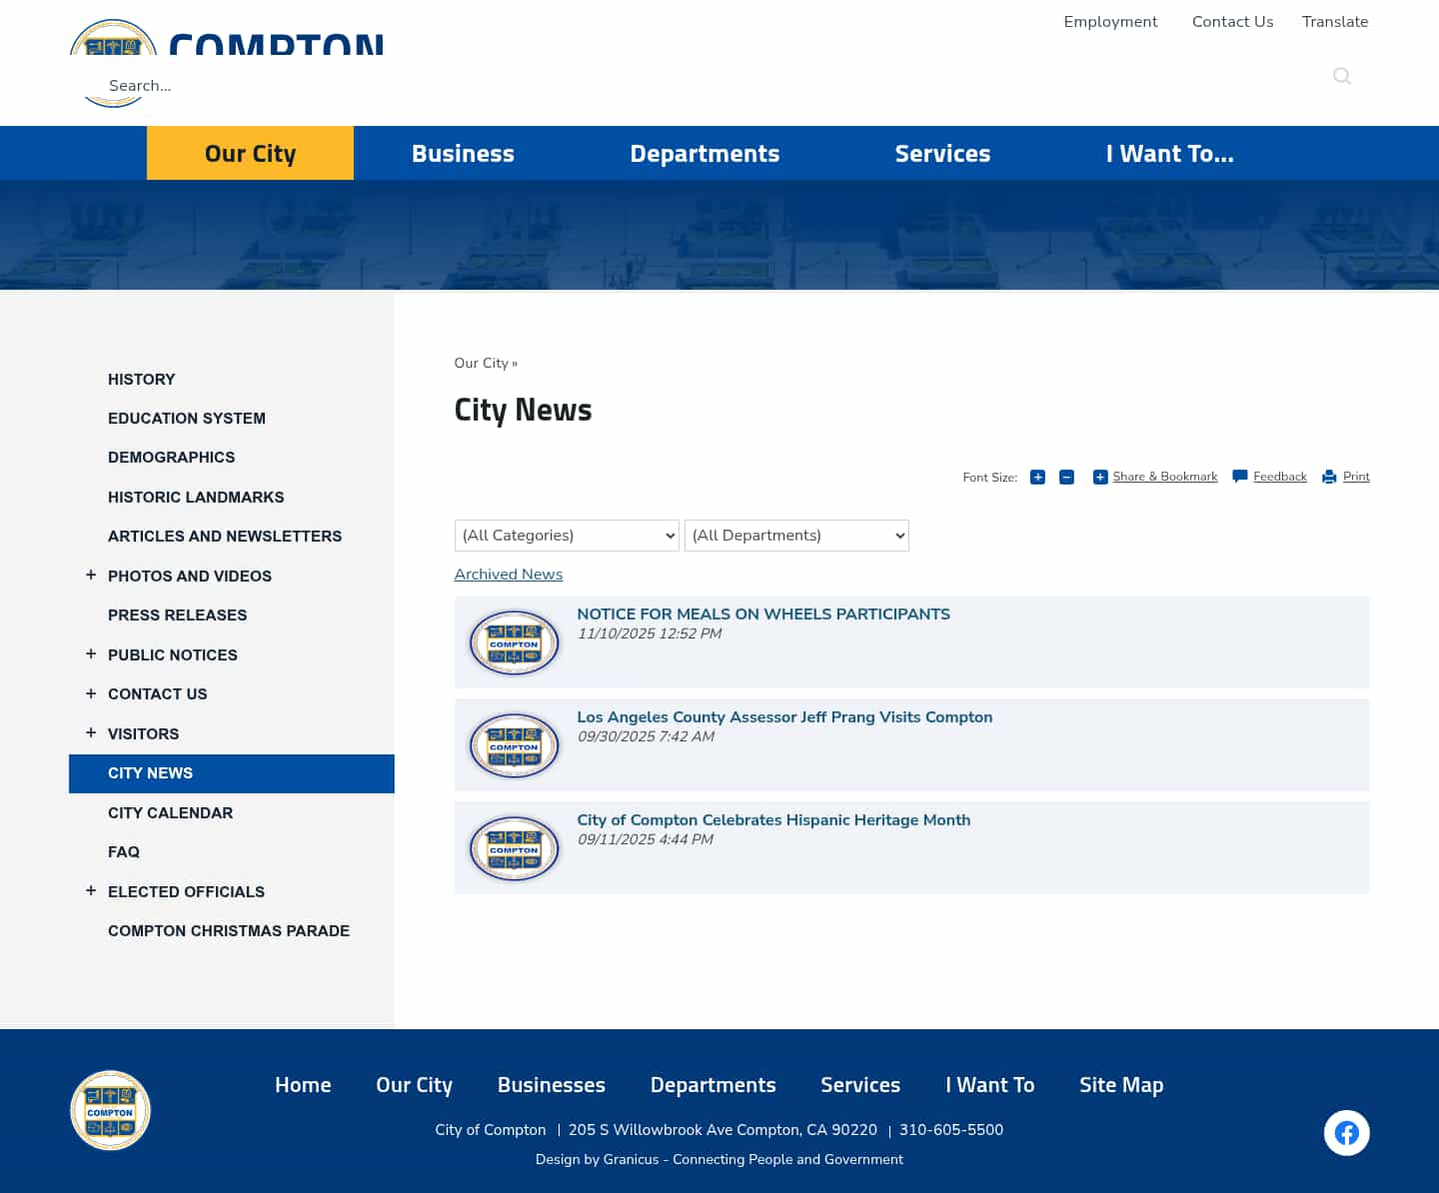
Task: Click the Feedback speech bubble icon
Action: tap(1239, 477)
